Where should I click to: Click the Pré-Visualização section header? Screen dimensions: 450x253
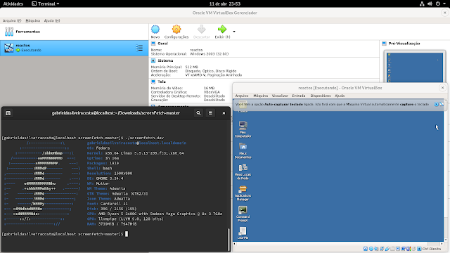(x=404, y=44)
